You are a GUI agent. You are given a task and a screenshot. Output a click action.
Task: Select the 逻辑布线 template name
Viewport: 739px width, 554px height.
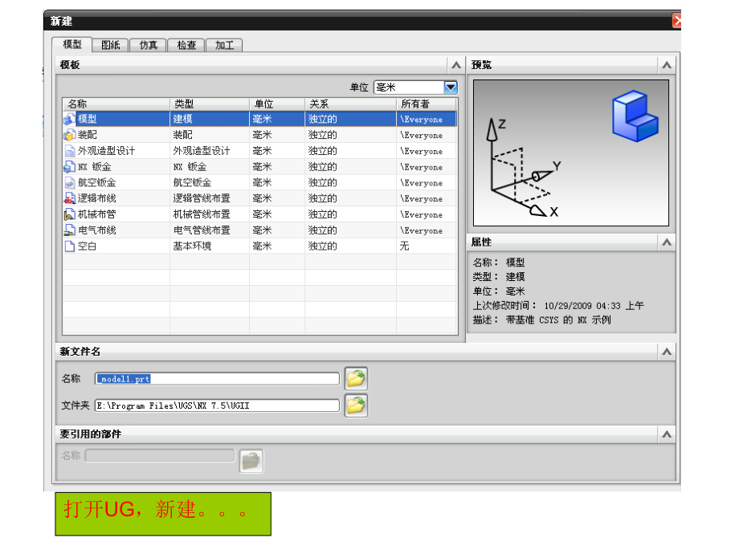96,198
